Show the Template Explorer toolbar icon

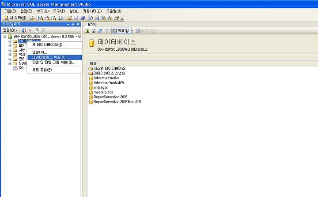click(x=110, y=18)
